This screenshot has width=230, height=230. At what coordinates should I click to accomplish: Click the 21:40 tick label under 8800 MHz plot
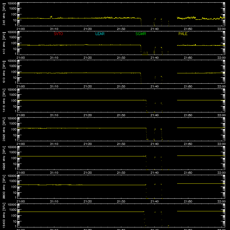point(154,202)
